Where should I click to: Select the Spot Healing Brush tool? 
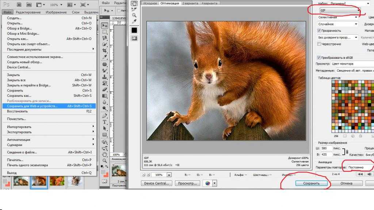click(105, 64)
